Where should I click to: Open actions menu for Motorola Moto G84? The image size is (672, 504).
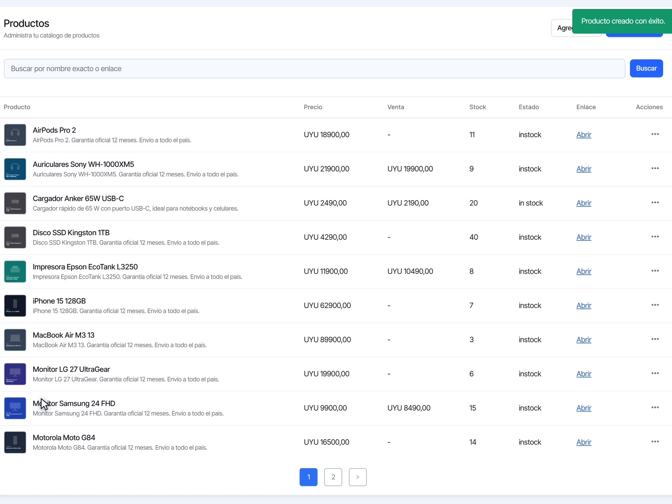(655, 442)
